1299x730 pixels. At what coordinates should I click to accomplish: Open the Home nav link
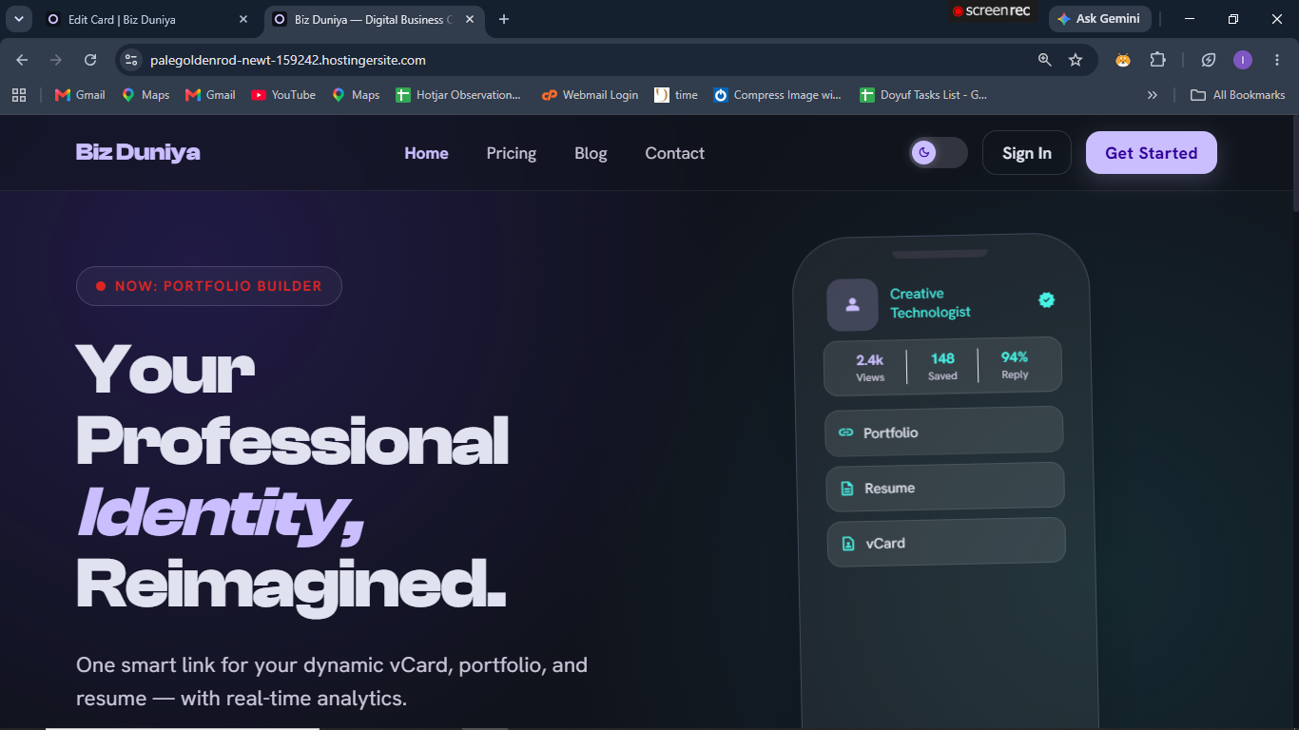426,153
